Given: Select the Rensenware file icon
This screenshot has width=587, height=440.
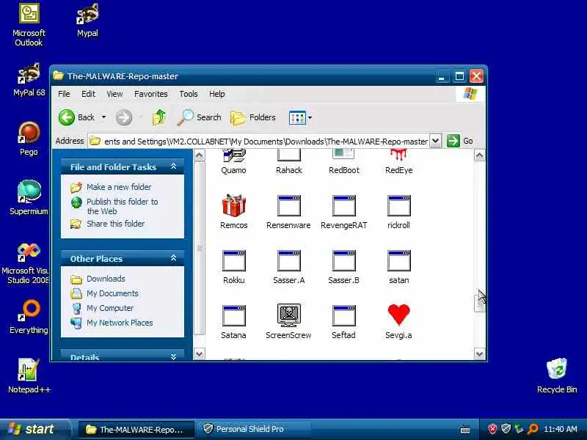Looking at the screenshot, I should 288,205.
